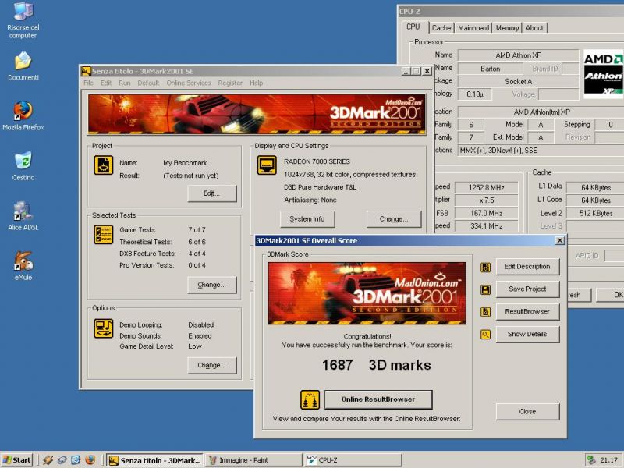Screen dimensions: 624x468
Task: Click the 1252.8 MHz speed field
Action: [486, 187]
